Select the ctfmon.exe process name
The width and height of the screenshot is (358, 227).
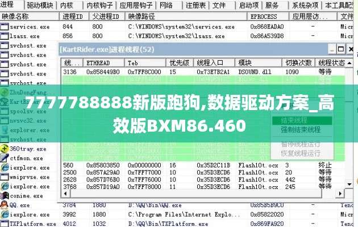click(26, 158)
